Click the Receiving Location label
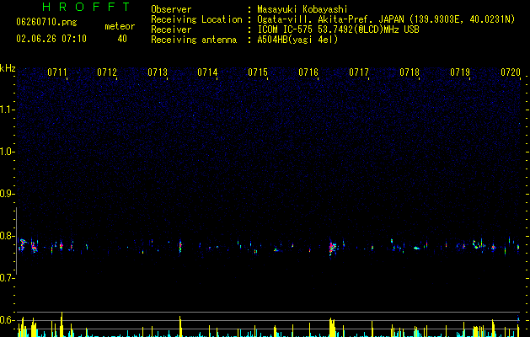Viewport: 530px width, 337px height. (x=196, y=19)
